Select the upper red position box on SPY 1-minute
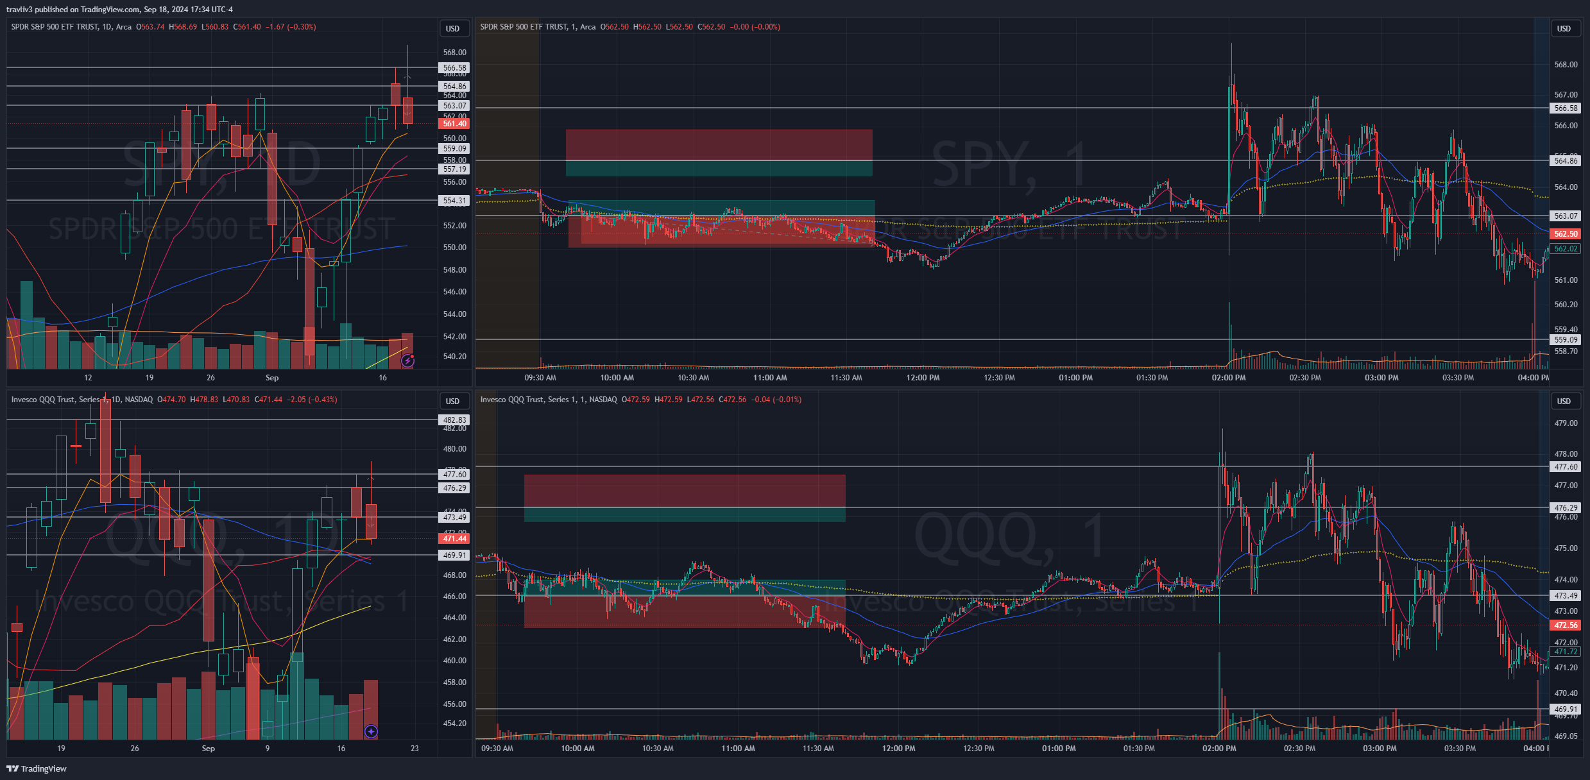This screenshot has width=1590, height=780. coord(719,145)
